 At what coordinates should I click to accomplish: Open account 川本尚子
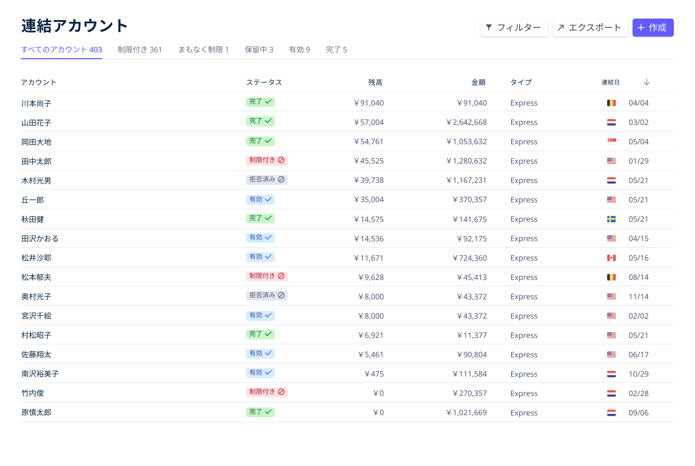tap(36, 103)
